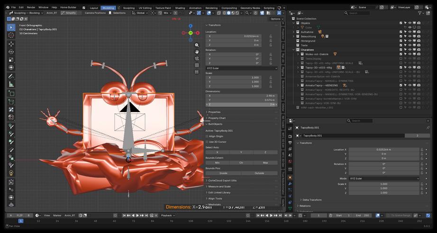
Task: Toggle the Use 3D Cursor checkbox
Action: click(x=207, y=142)
